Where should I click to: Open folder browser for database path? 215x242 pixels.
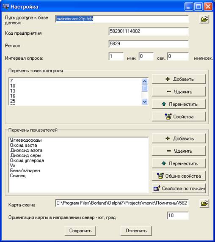click(204, 19)
